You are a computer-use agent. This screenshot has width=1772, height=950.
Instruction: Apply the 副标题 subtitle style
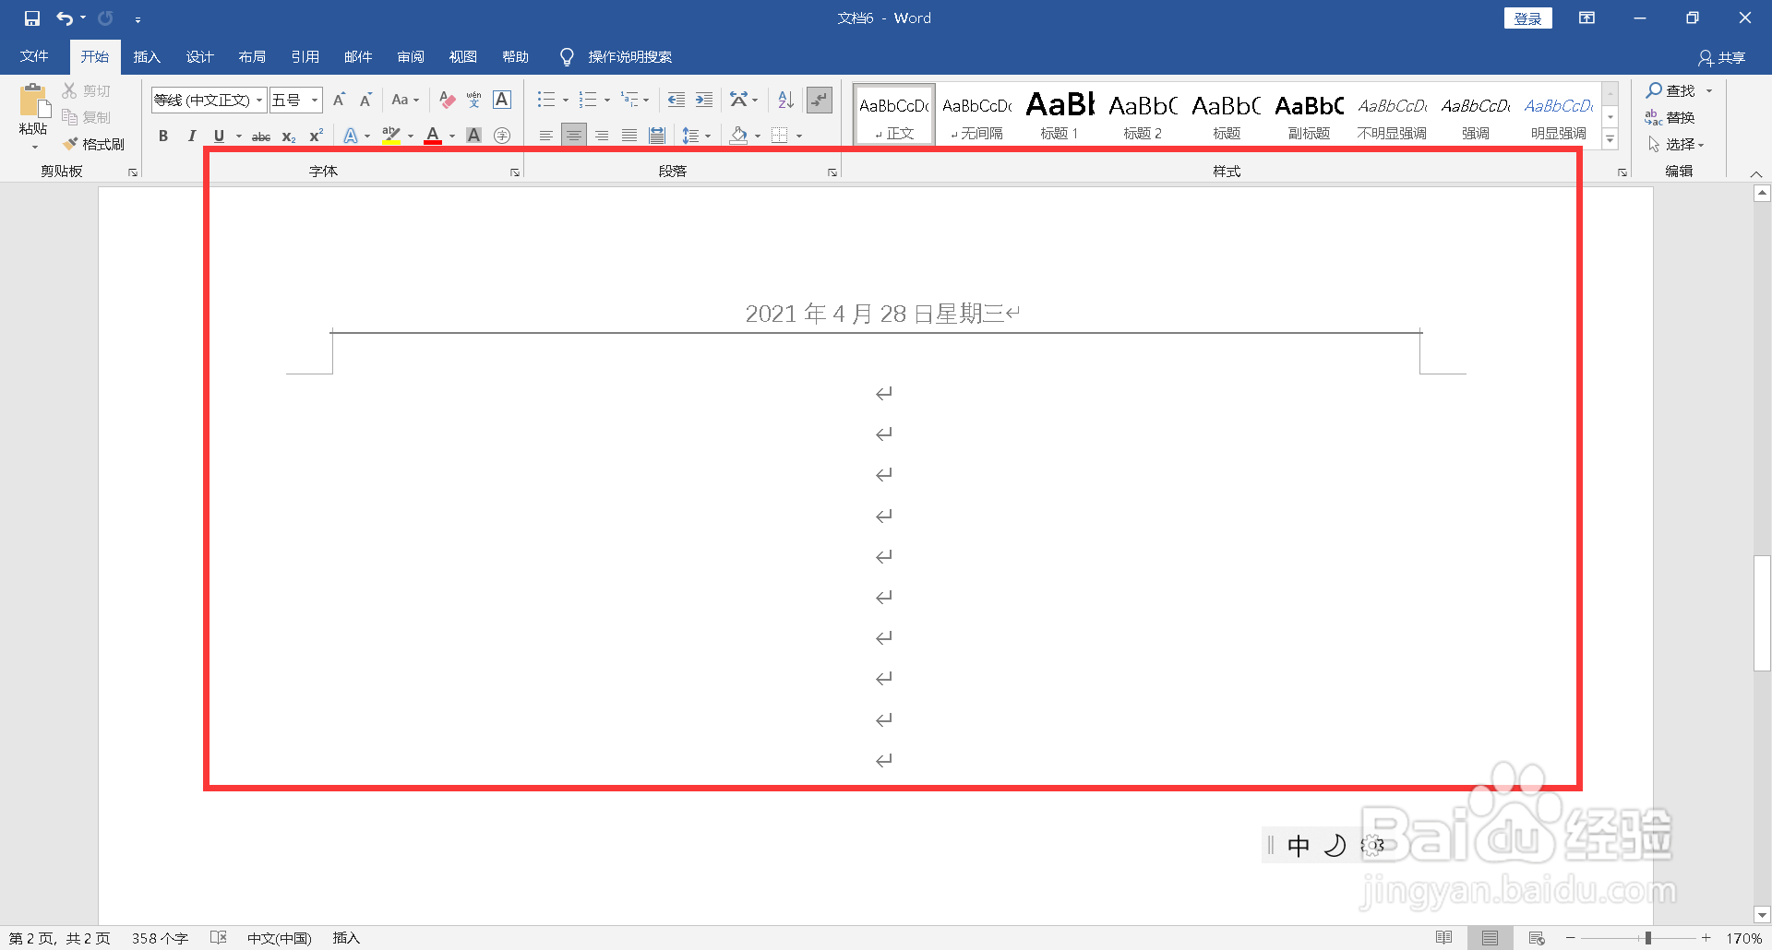coord(1309,114)
